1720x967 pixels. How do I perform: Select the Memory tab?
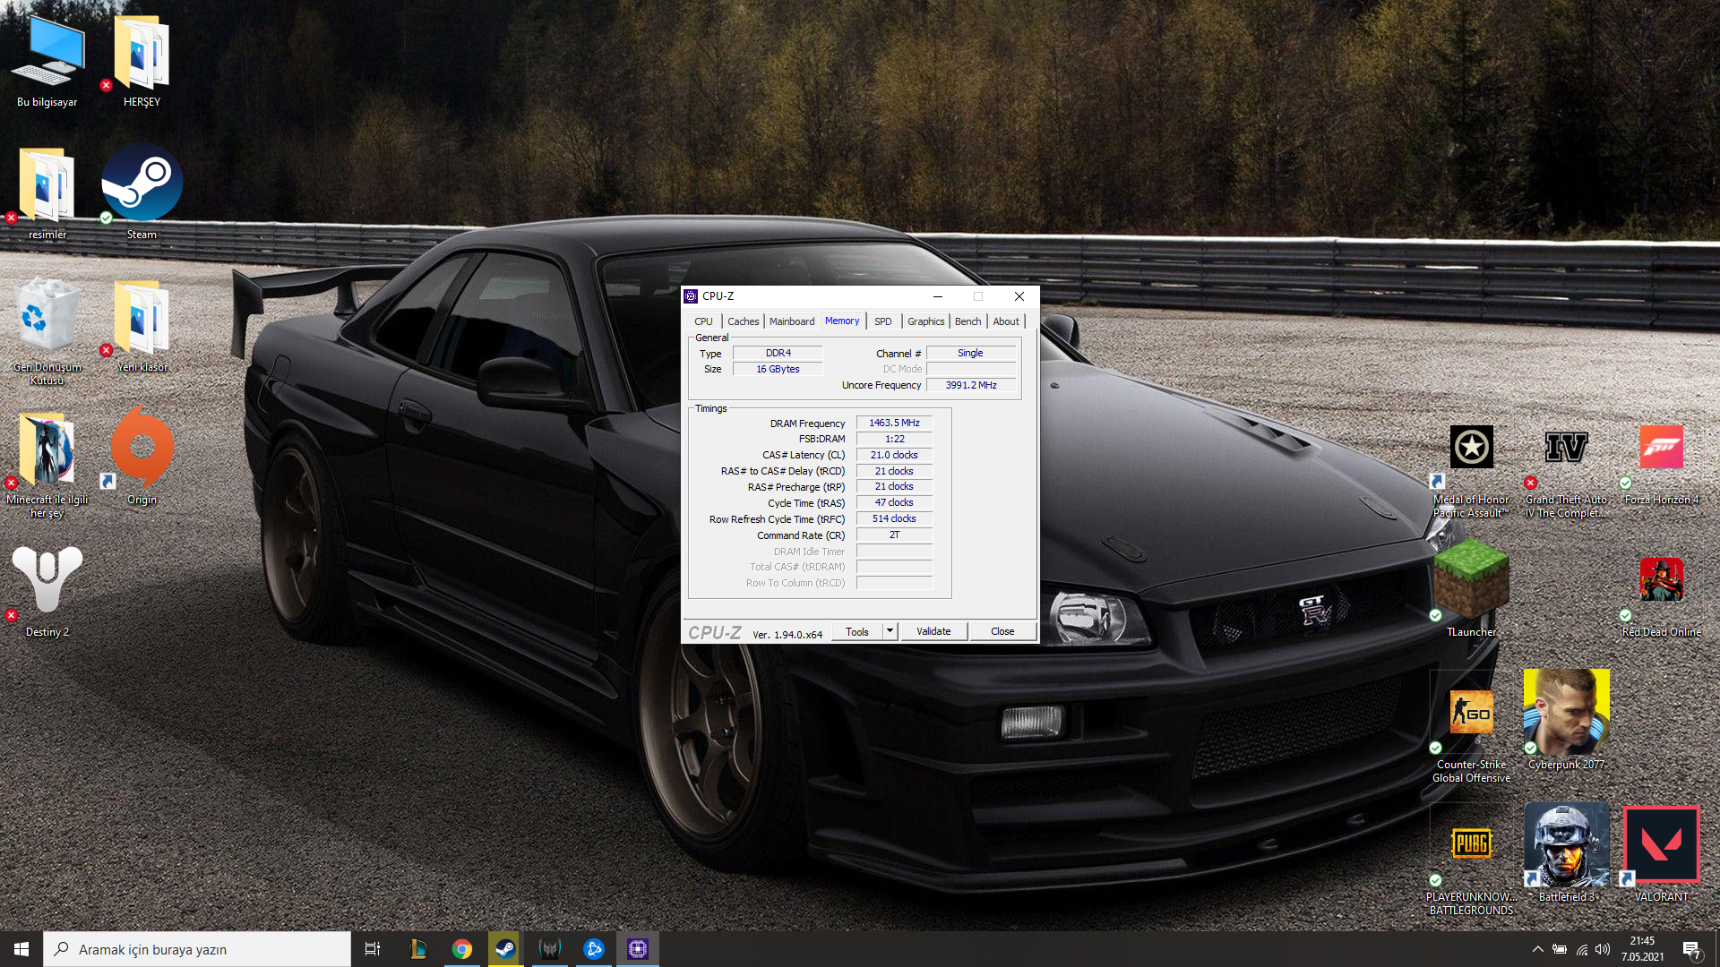[x=842, y=321]
